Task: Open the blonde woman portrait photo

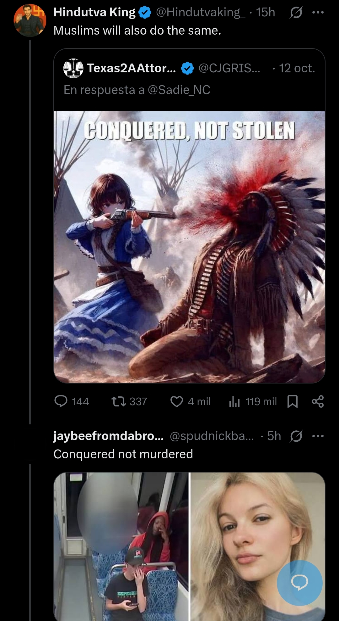Action: [258, 547]
